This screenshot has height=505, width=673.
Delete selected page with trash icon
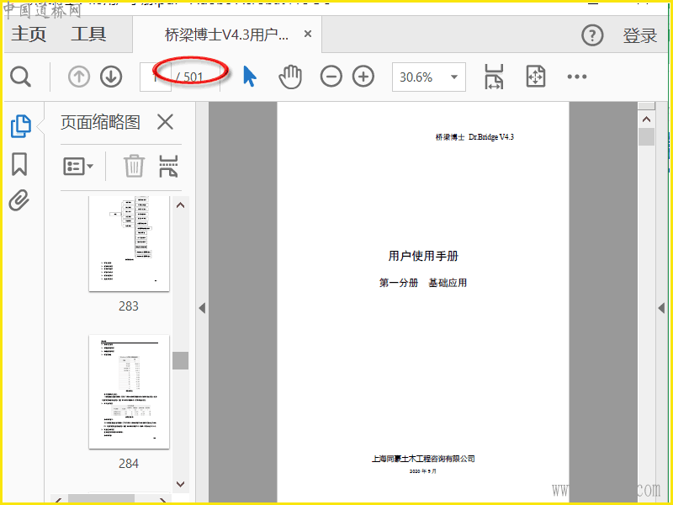[134, 166]
